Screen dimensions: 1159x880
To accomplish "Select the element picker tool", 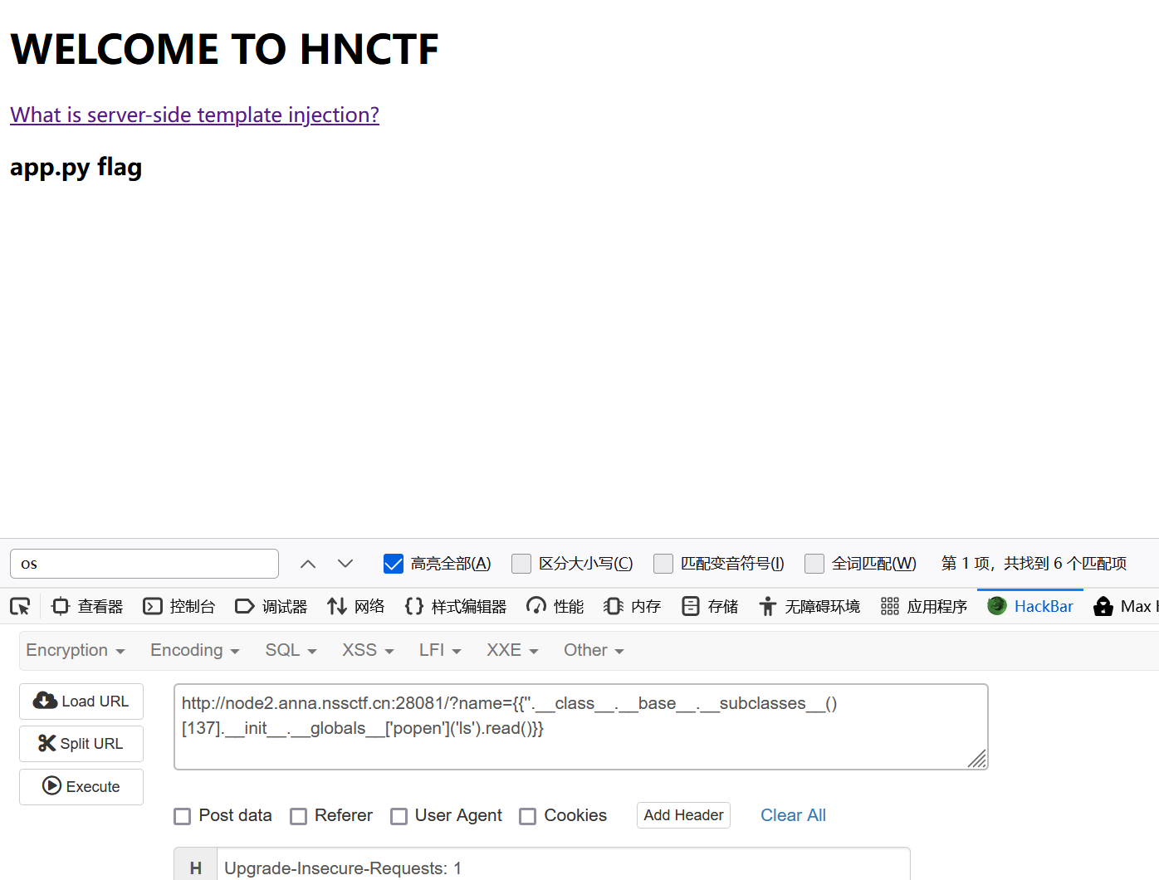I will (20, 606).
